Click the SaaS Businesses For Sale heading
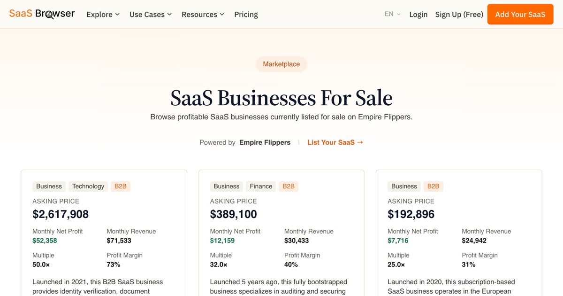563x296 pixels. point(281,98)
